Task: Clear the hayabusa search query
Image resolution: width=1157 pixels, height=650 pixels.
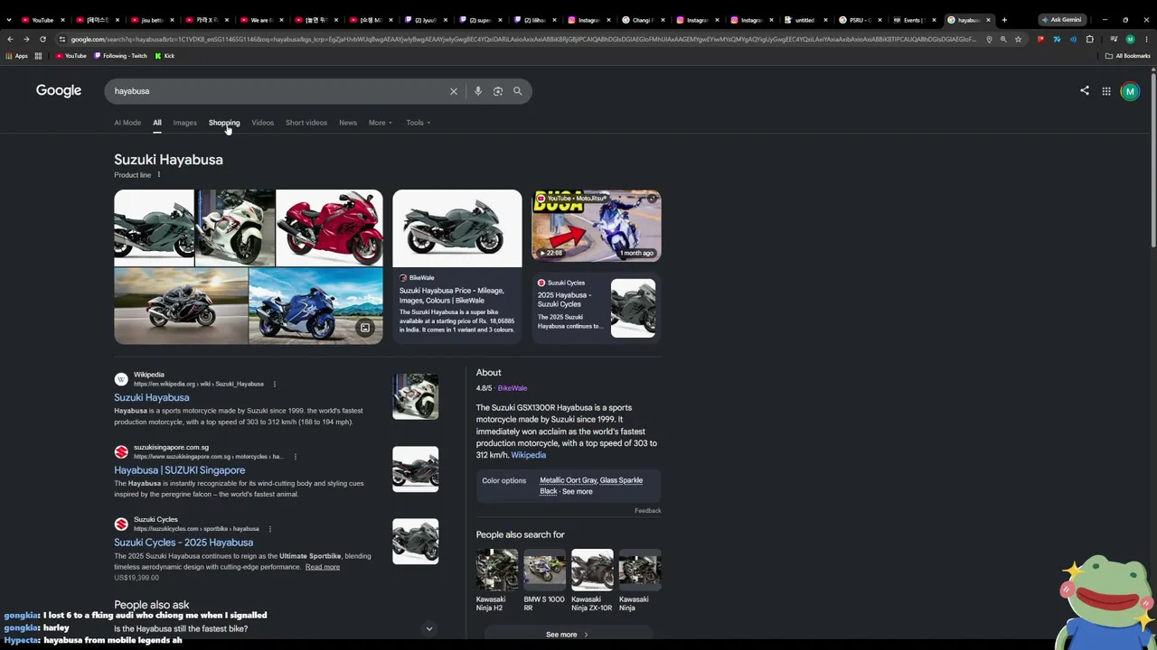Action: pos(454,91)
